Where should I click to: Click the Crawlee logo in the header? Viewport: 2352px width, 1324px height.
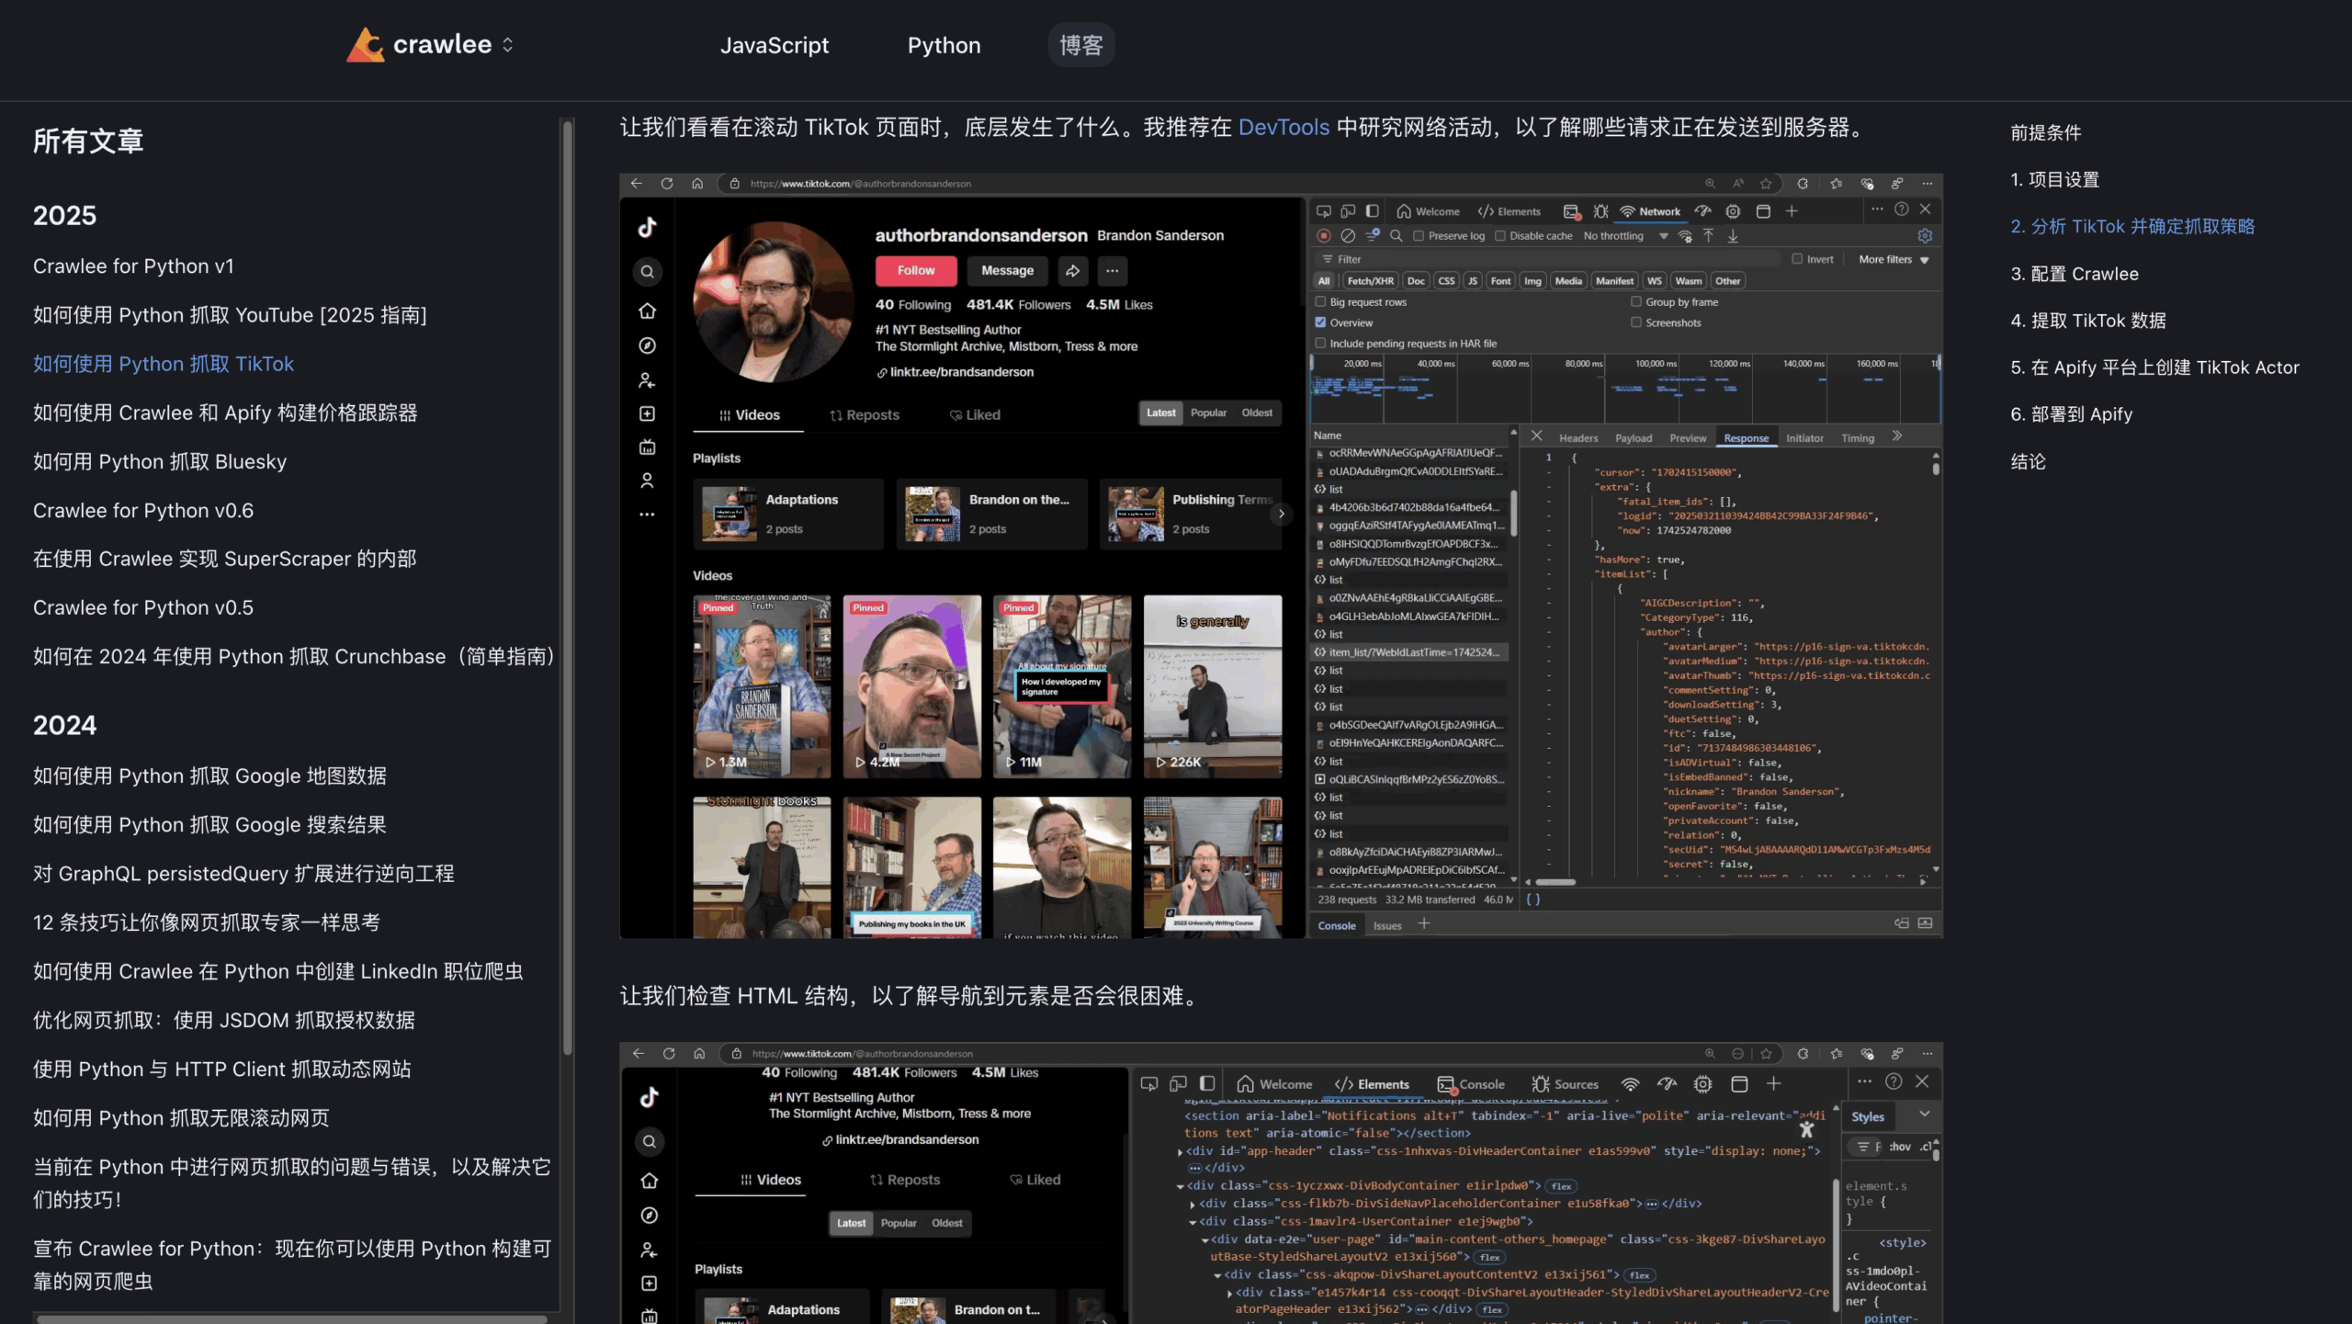[x=367, y=44]
